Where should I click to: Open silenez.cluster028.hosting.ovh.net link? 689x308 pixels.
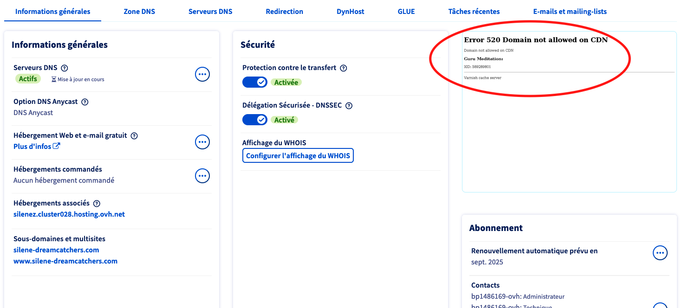[x=69, y=214]
